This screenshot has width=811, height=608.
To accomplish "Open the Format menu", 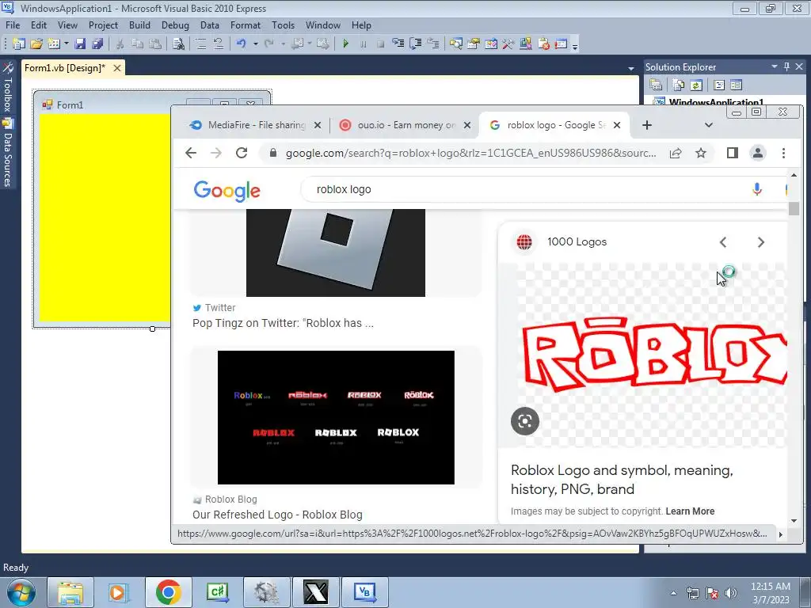I will (246, 25).
